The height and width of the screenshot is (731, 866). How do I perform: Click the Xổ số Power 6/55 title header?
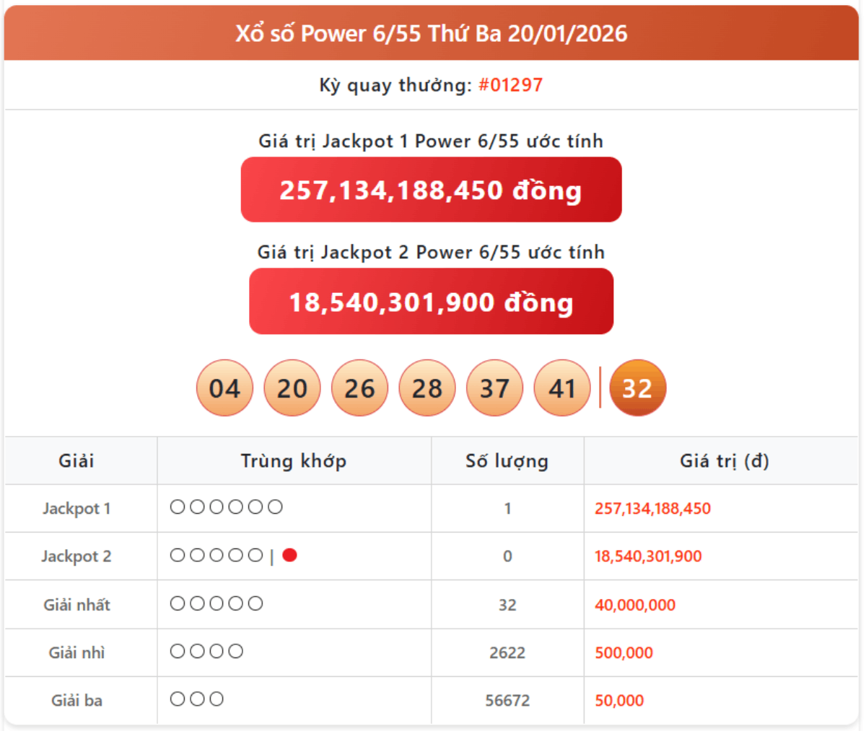click(x=431, y=33)
